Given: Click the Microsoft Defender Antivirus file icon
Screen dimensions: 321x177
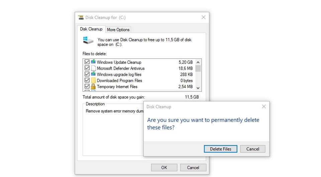Looking at the screenshot, I should [93, 68].
